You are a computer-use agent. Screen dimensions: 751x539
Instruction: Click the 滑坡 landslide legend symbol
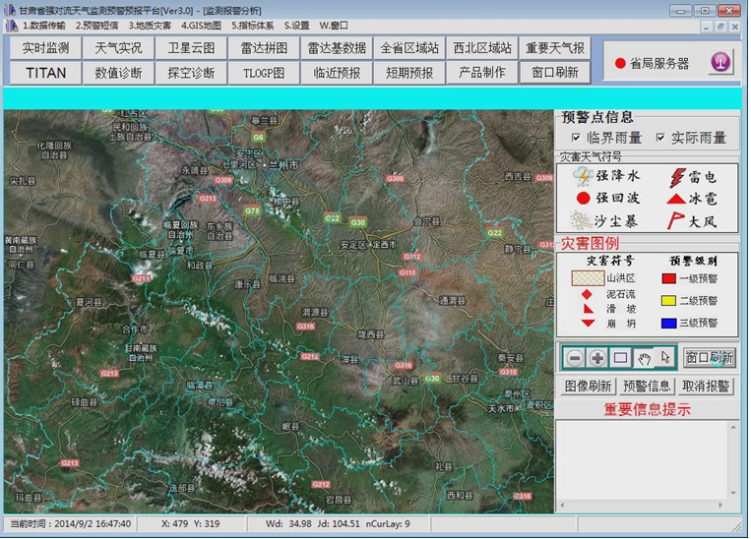(588, 309)
